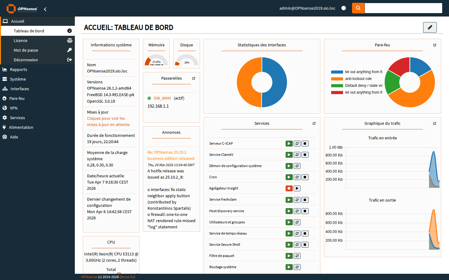Click the balance scale icon beside Licence
The image size is (449, 280).
coord(70,40)
